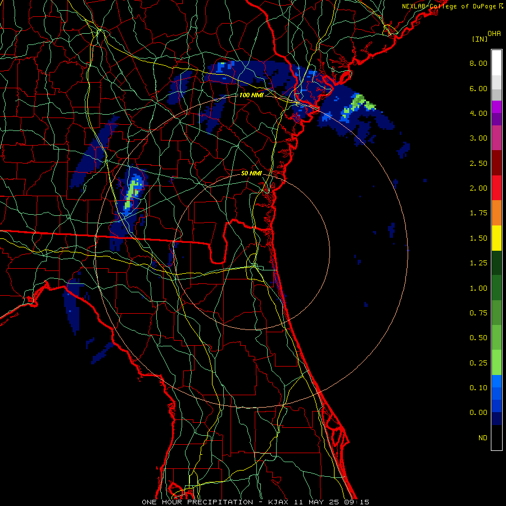The width and height of the screenshot is (506, 506).
Task: Click the 50 NMI range ring label
Action: 251,173
